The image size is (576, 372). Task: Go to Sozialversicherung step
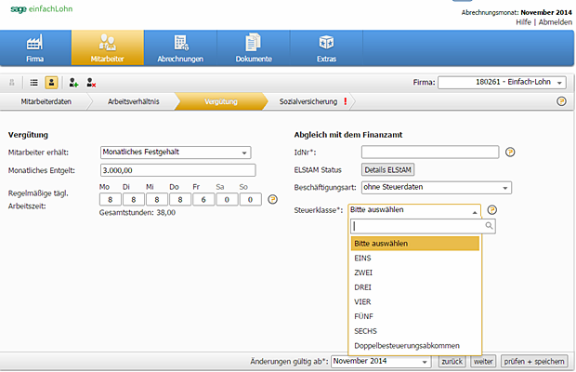click(308, 101)
